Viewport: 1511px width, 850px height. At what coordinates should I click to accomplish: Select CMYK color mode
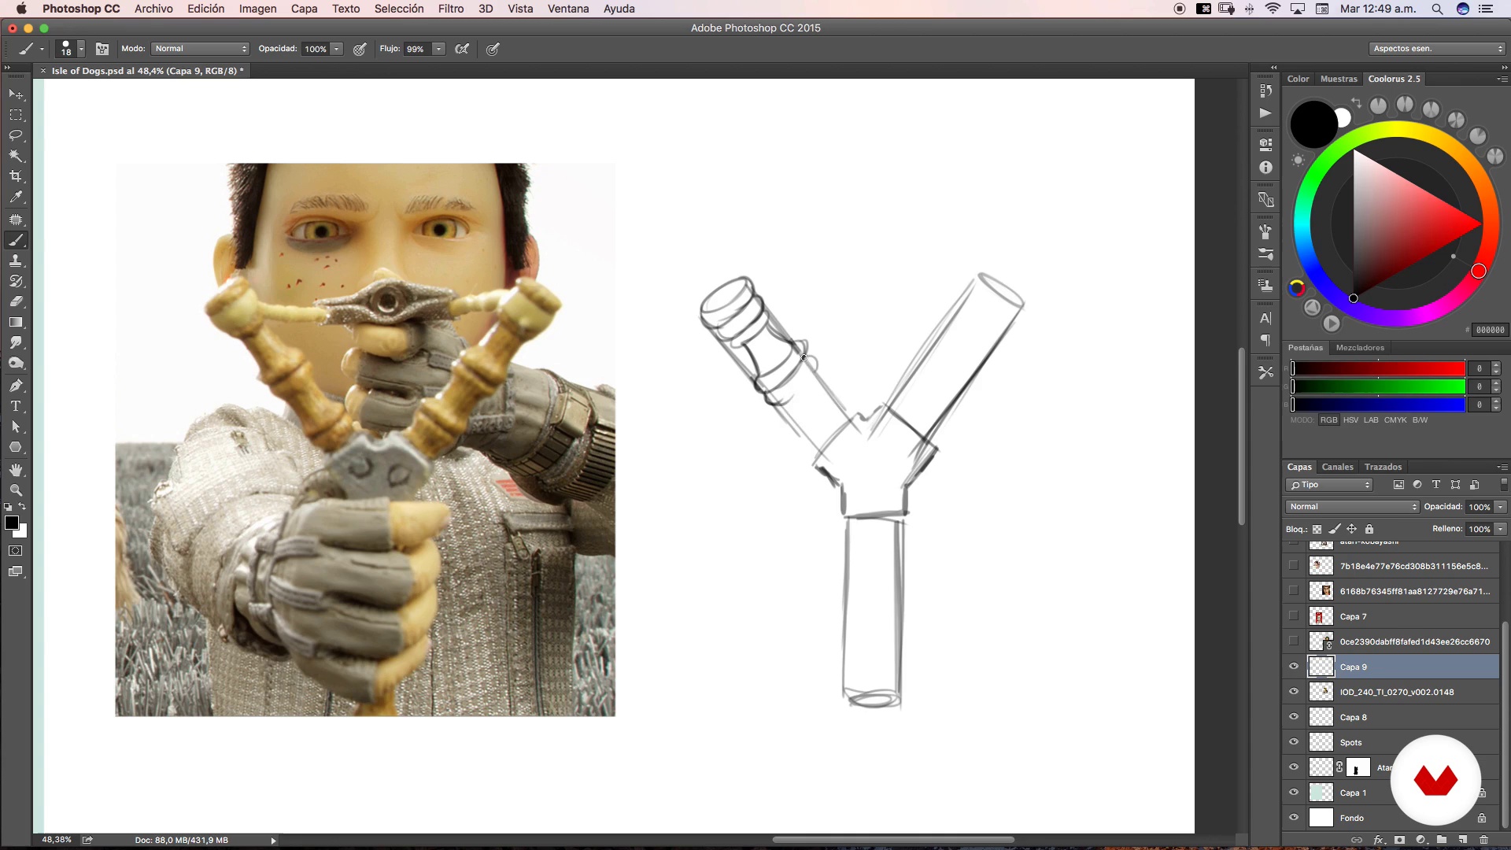point(1395,420)
